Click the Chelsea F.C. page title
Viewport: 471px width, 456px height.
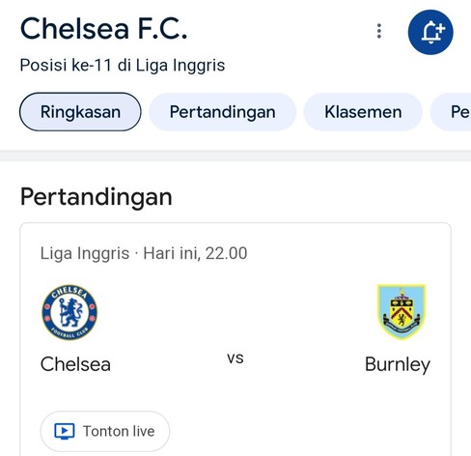103,29
